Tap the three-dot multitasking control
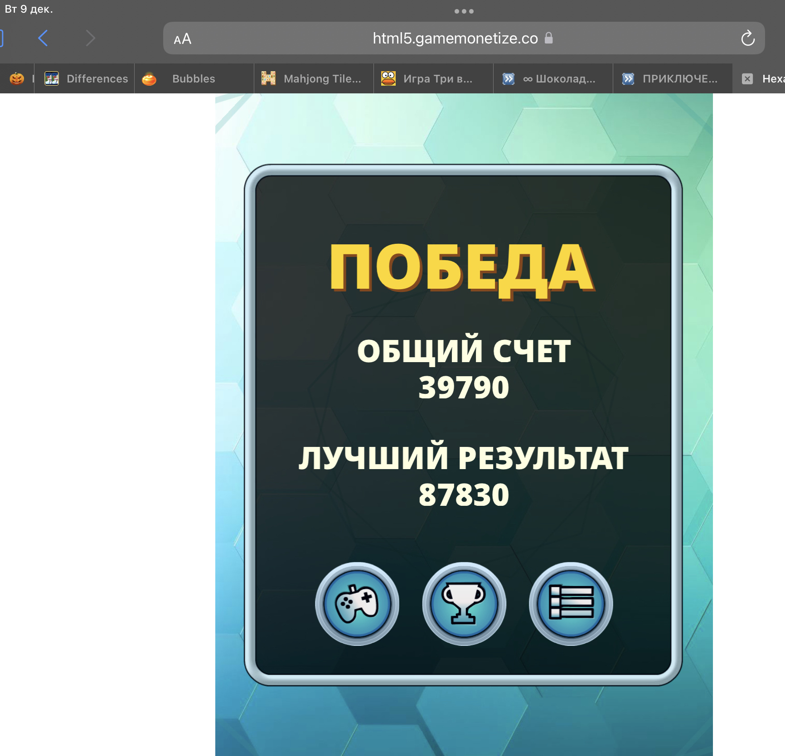This screenshot has width=785, height=756. click(464, 11)
